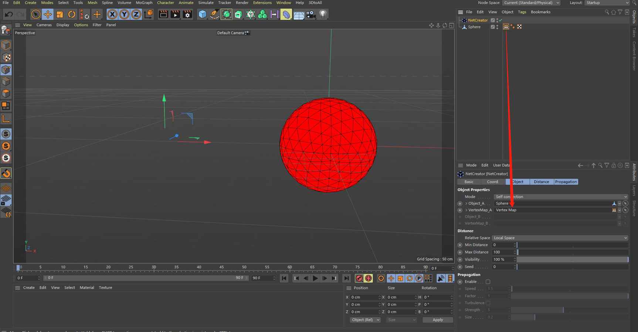Expand the VertexMap_A parameter
The width and height of the screenshot is (638, 332).
tap(466, 210)
